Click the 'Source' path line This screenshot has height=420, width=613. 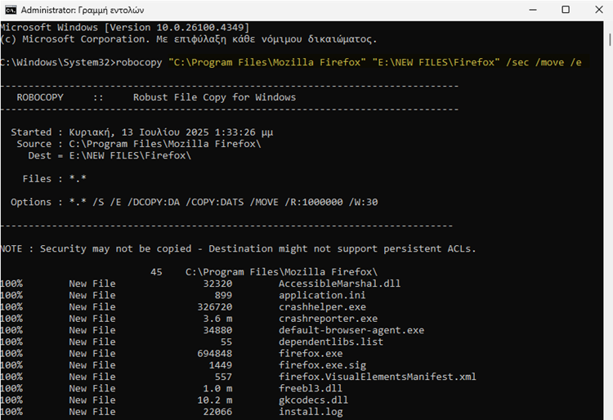[139, 144]
